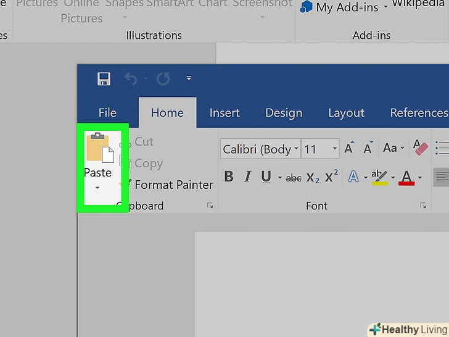Switch to the Insert ribbon tab
The width and height of the screenshot is (449, 337).
pos(224,113)
